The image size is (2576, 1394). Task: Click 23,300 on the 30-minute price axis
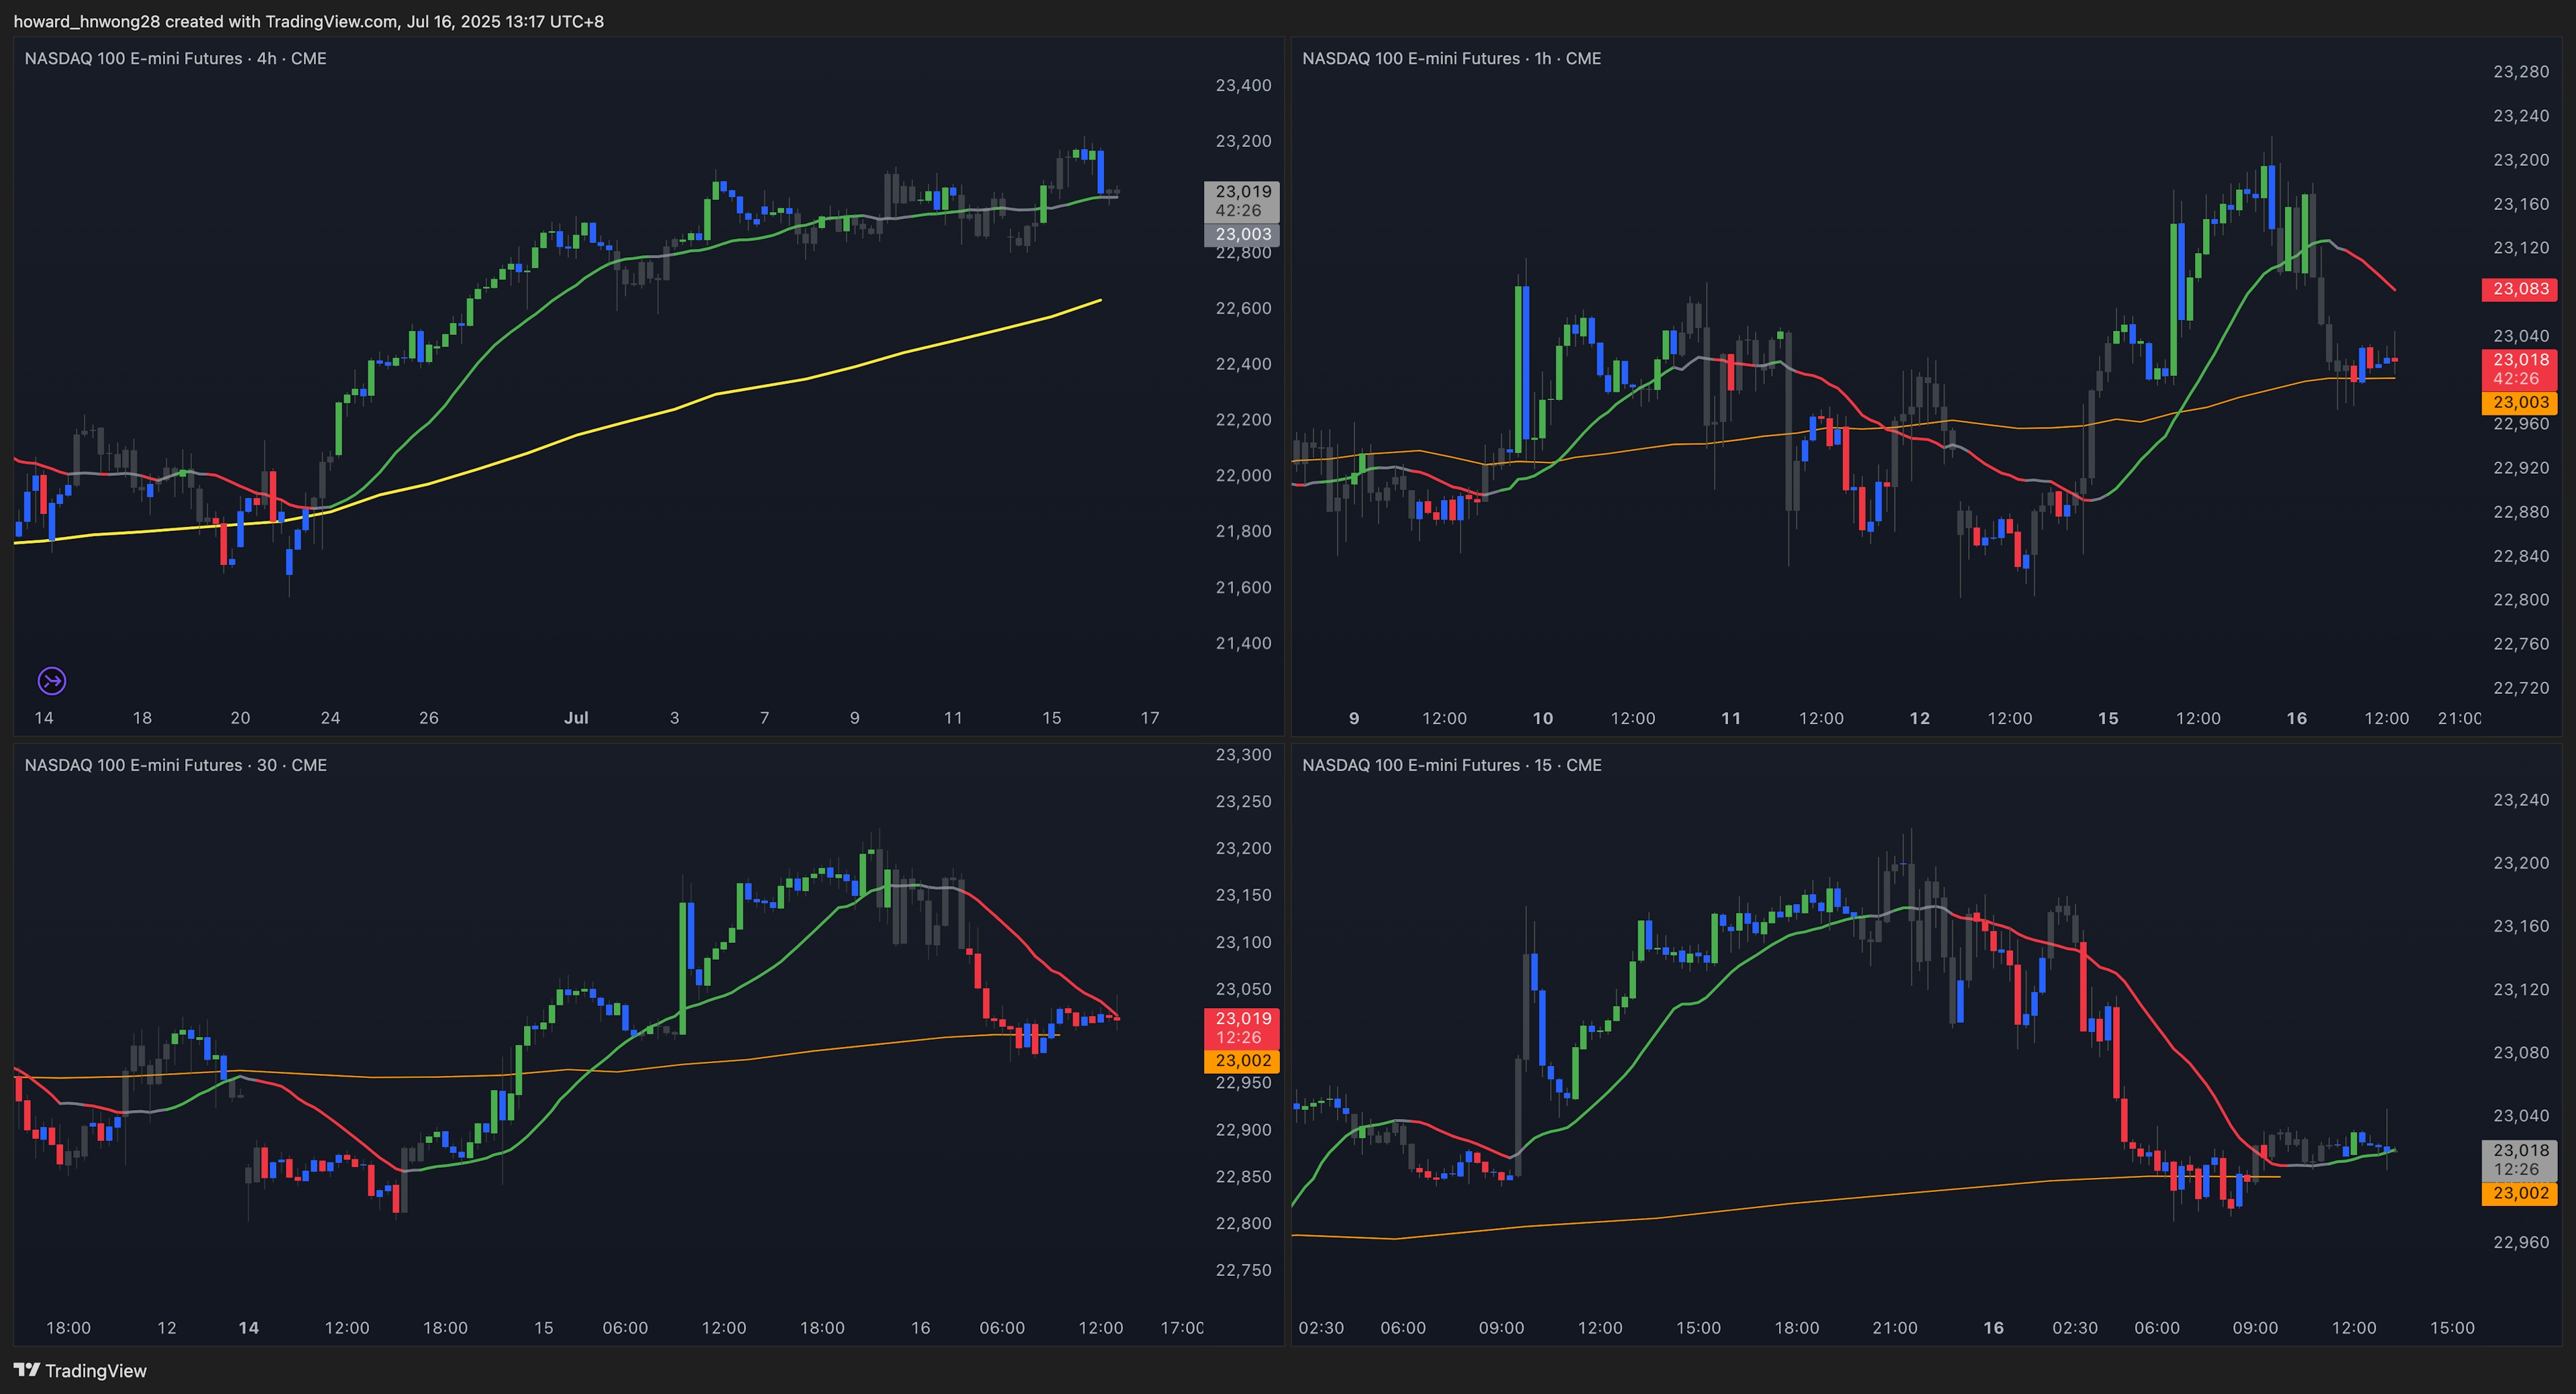pyautogui.click(x=1243, y=754)
